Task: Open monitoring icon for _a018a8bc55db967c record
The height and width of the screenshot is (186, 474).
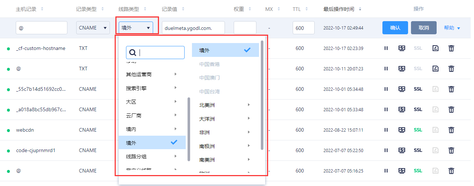Action: tap(402, 109)
